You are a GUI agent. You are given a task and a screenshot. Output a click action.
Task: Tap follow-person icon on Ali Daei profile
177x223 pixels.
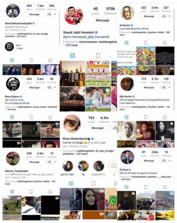[x=164, y=161]
